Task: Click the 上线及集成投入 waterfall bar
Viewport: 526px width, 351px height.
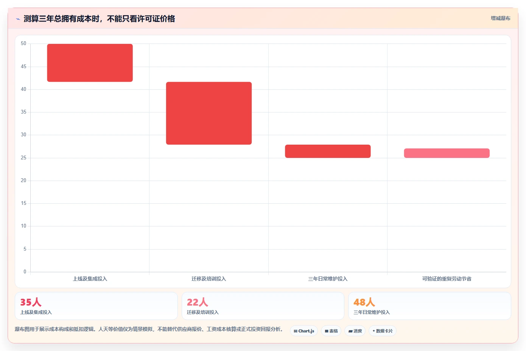Action: coord(90,63)
